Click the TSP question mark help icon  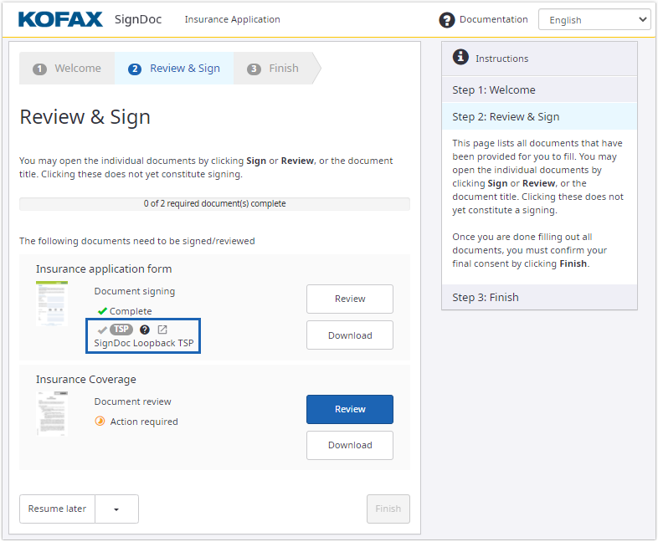click(145, 330)
